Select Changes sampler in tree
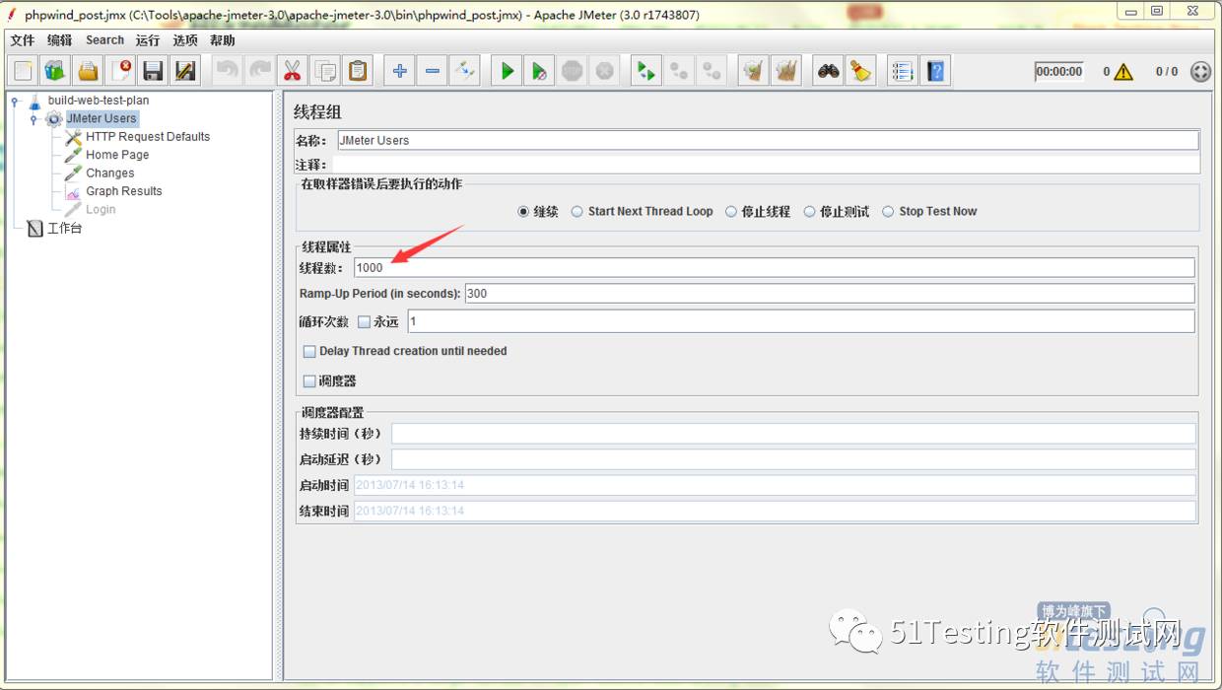Screen dimensions: 1222x690 109,172
